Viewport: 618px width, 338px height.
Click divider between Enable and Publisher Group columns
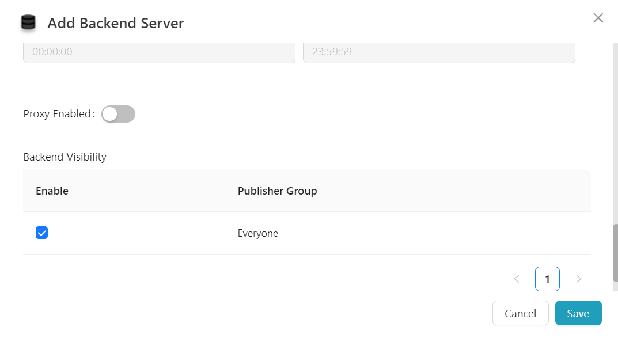(225, 191)
